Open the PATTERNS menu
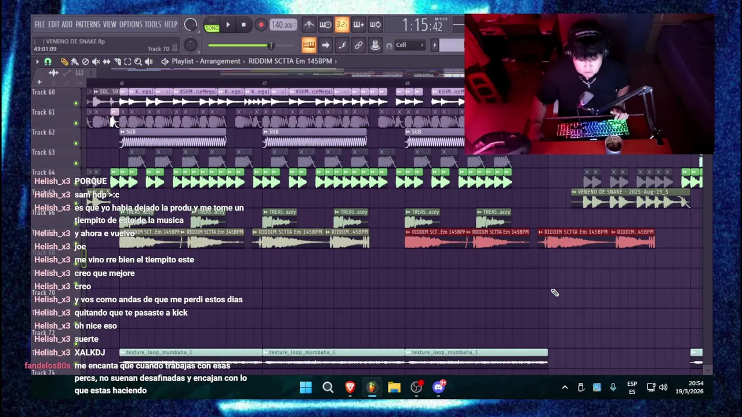This screenshot has width=742, height=417. click(x=88, y=25)
